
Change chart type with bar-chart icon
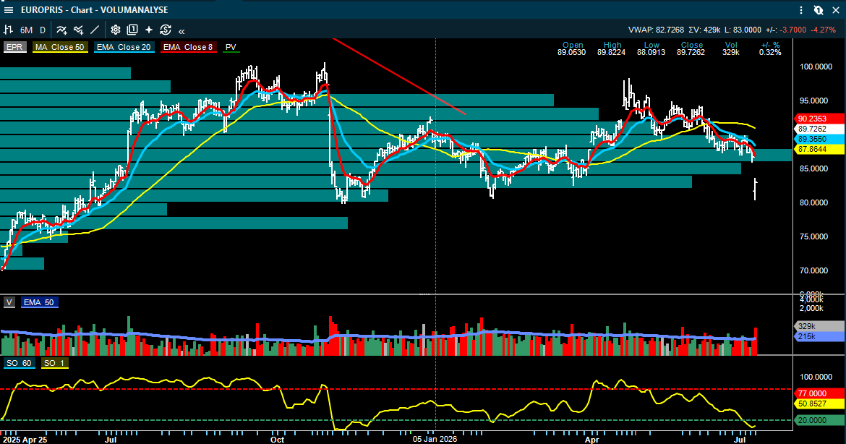coord(8,30)
